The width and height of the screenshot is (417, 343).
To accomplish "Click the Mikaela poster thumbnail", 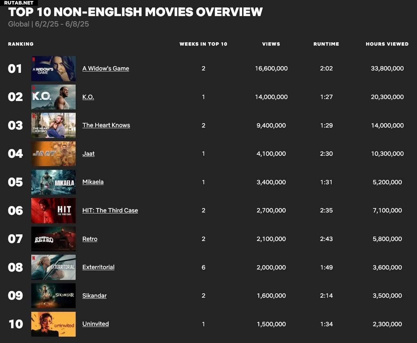I will click(x=54, y=182).
